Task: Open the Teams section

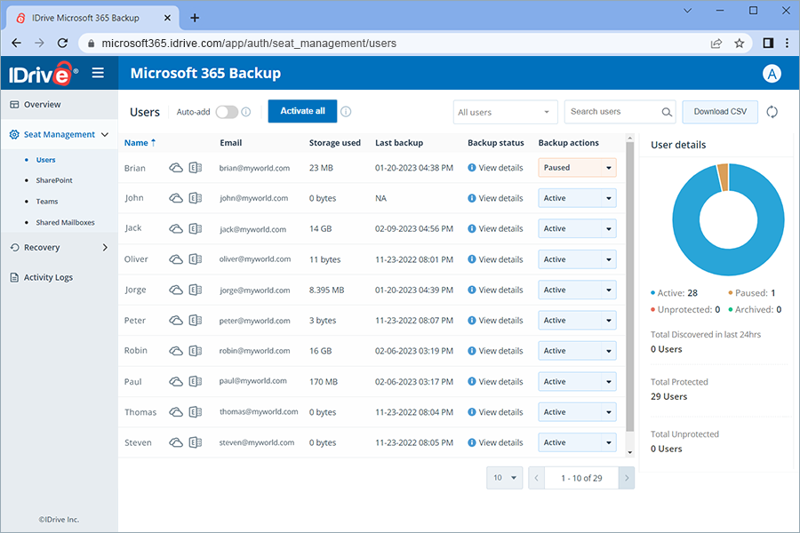Action: pos(47,202)
